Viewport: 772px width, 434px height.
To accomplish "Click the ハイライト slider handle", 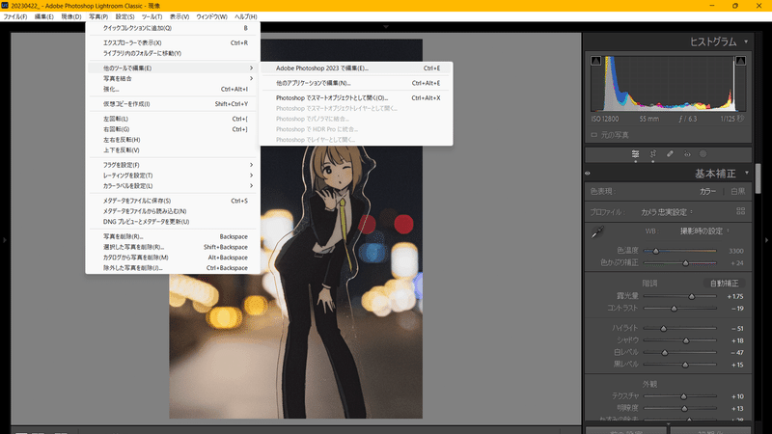I will pyautogui.click(x=663, y=328).
